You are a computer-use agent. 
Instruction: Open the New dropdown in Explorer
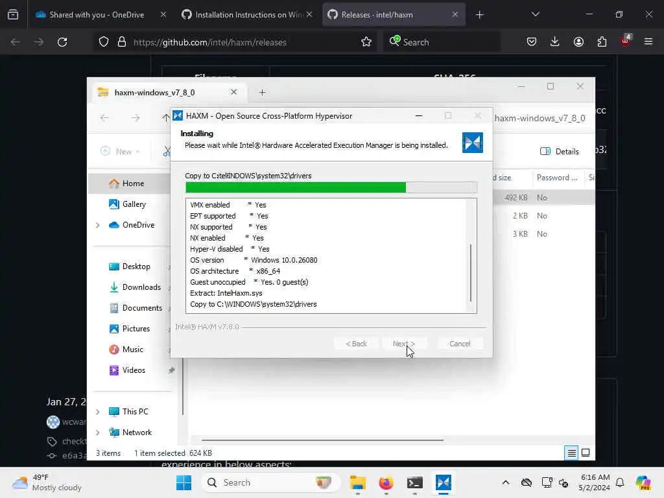pyautogui.click(x=120, y=151)
